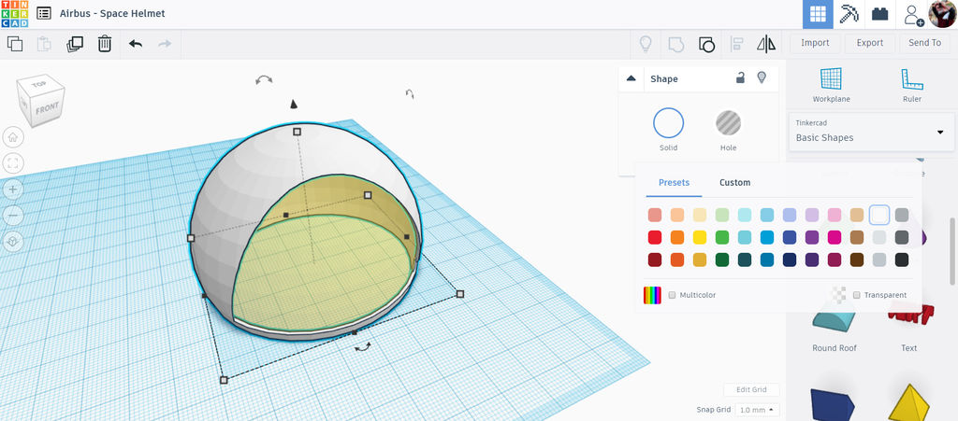Viewport: 958px width, 421px height.
Task: Click the black cone lift handle
Action: coord(293,105)
